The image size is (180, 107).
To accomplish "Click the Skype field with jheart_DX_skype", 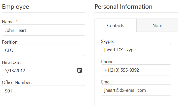I will 136,50.
